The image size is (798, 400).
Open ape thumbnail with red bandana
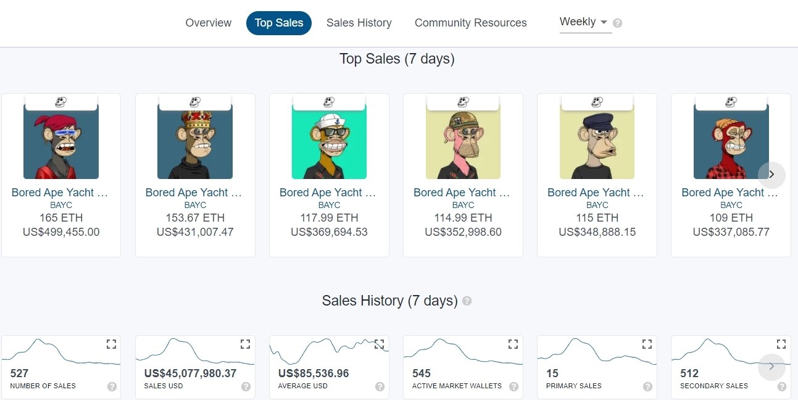tap(61, 141)
